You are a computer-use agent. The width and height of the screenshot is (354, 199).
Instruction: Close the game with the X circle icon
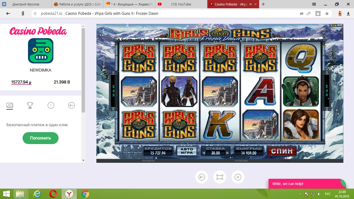(x=238, y=177)
